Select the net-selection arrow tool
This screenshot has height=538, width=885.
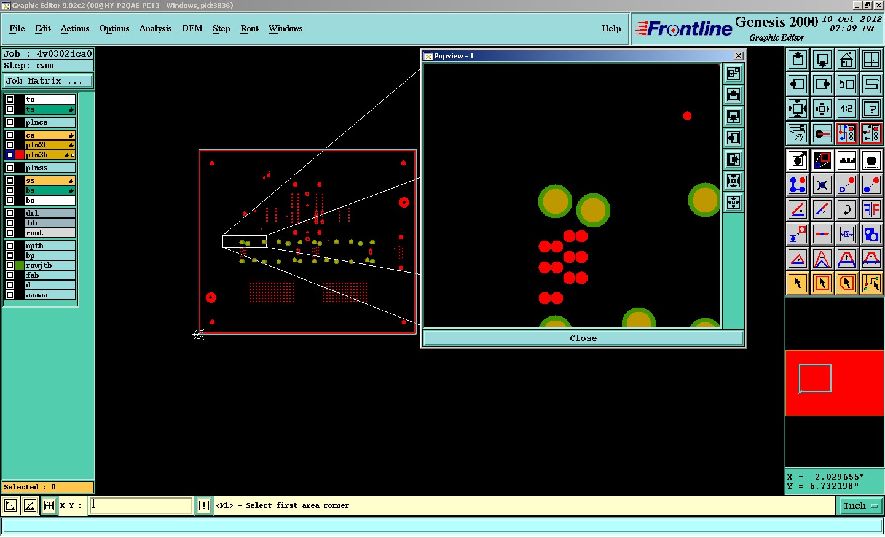871,283
